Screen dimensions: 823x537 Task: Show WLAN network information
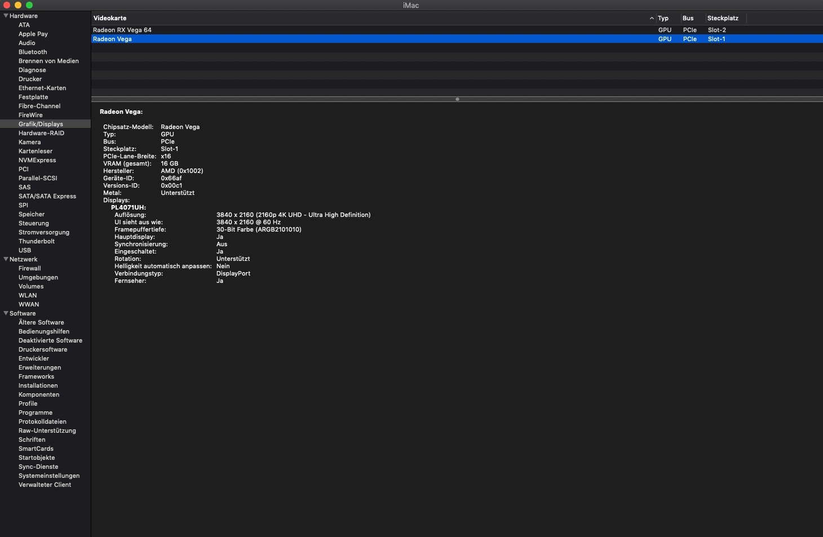[x=28, y=295]
